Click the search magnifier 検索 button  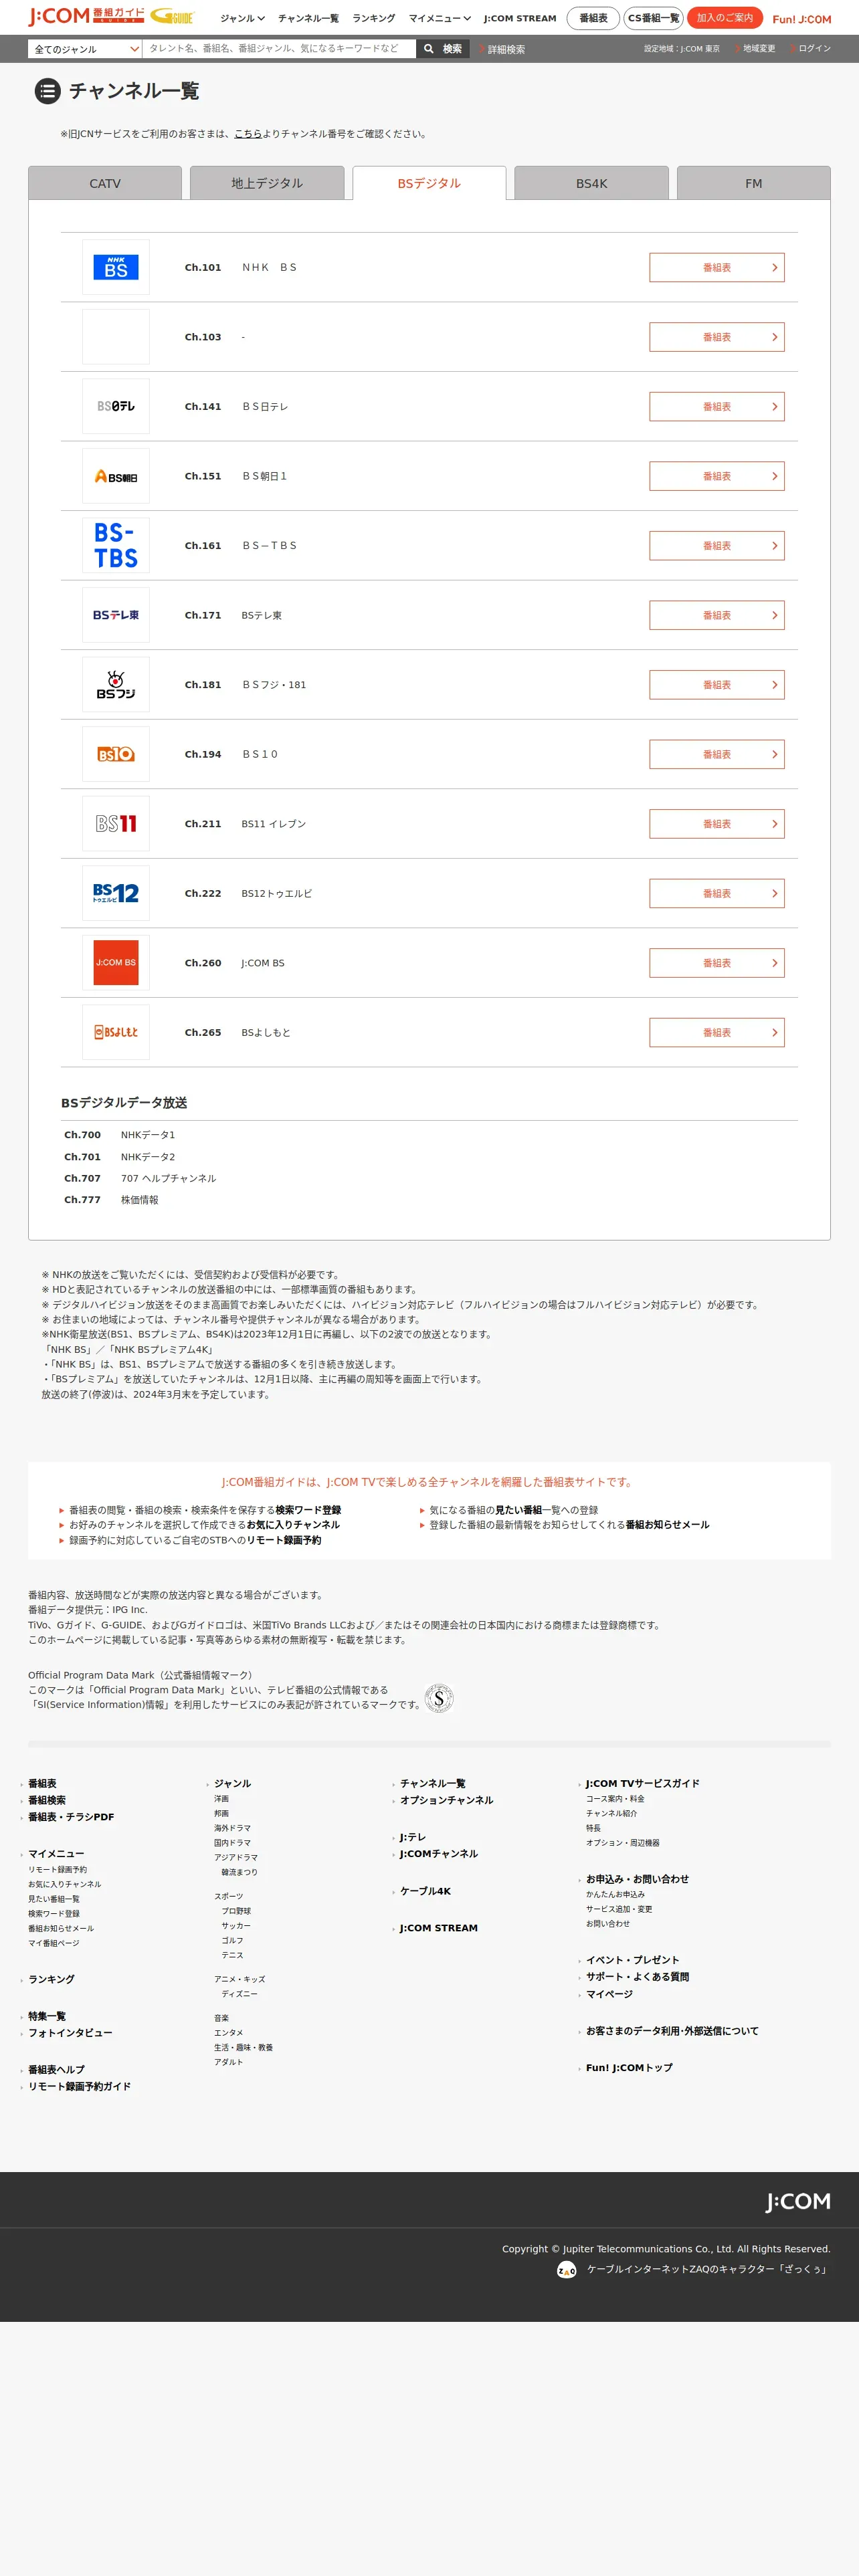point(442,48)
